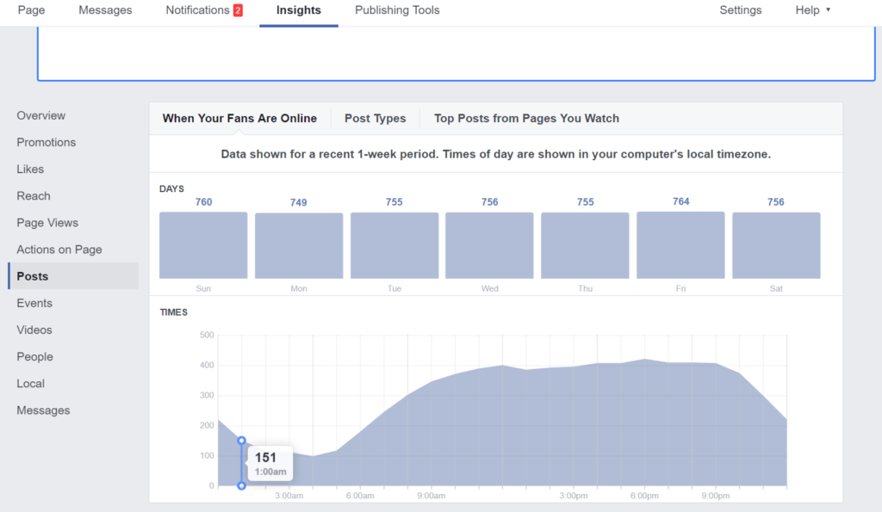882x512 pixels.
Task: Open Overview in the left sidebar
Action: [x=40, y=116]
